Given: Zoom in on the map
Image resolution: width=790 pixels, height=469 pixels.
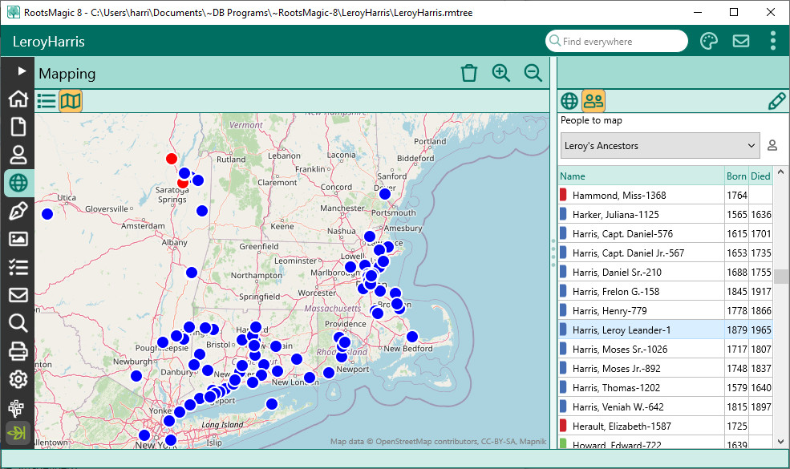Looking at the screenshot, I should tap(501, 73).
